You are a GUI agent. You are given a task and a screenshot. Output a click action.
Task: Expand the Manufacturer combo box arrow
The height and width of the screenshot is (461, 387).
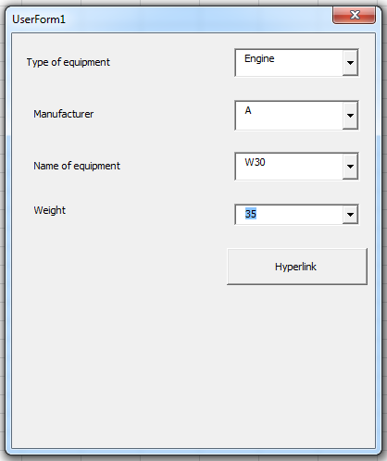[350, 115]
